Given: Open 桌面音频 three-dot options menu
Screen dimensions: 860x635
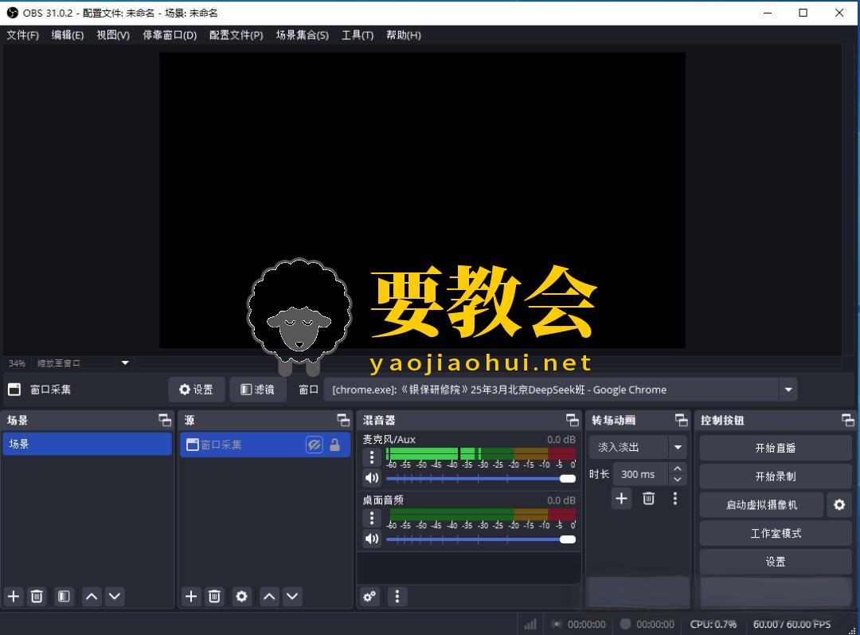Looking at the screenshot, I should [372, 518].
